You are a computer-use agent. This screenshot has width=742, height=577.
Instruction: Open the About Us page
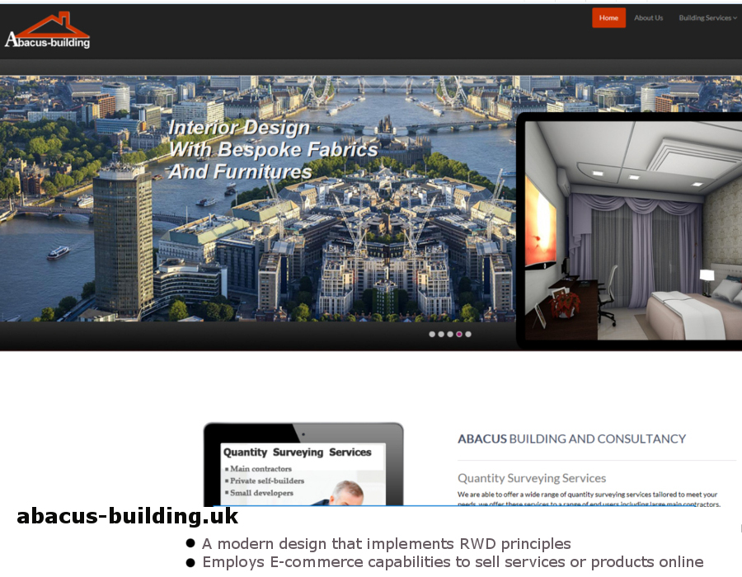(x=648, y=18)
